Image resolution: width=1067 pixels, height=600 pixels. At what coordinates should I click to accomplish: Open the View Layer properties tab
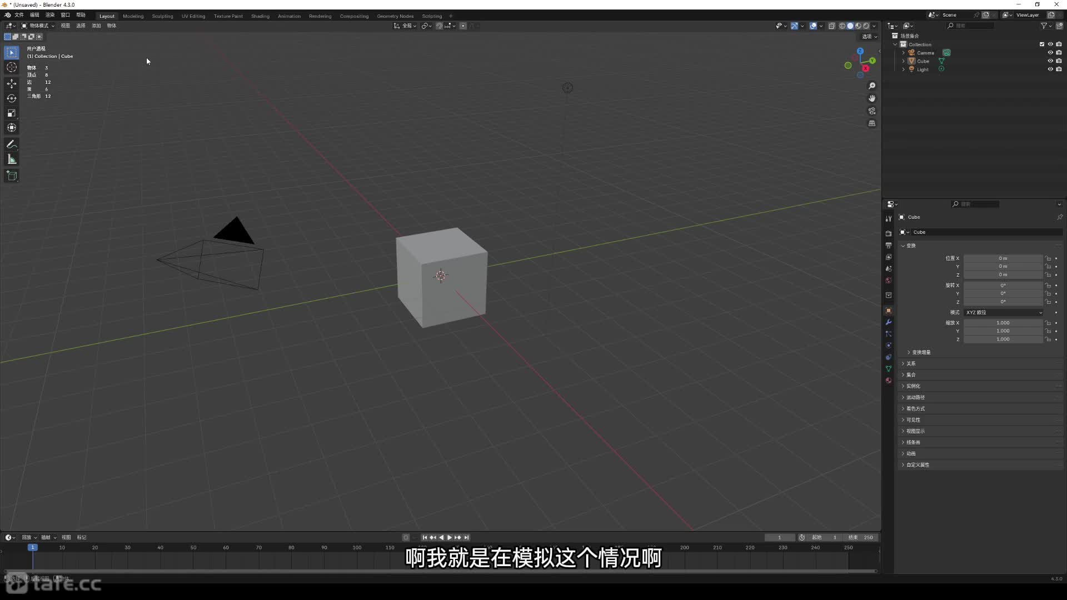point(889,257)
